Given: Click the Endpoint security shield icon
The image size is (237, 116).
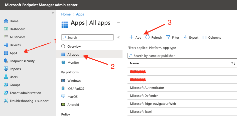Looking at the screenshot, I should [6, 61].
